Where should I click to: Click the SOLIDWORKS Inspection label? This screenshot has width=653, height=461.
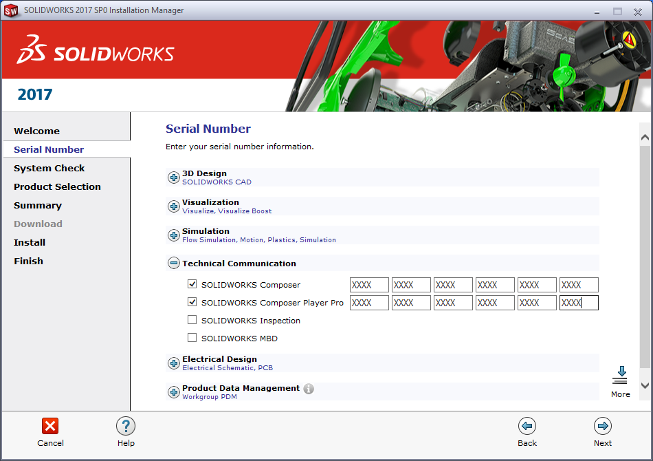(x=251, y=321)
